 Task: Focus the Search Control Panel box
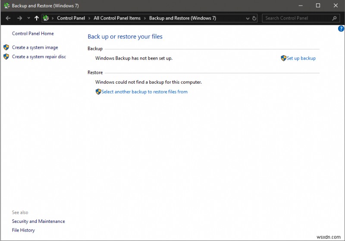coord(297,18)
